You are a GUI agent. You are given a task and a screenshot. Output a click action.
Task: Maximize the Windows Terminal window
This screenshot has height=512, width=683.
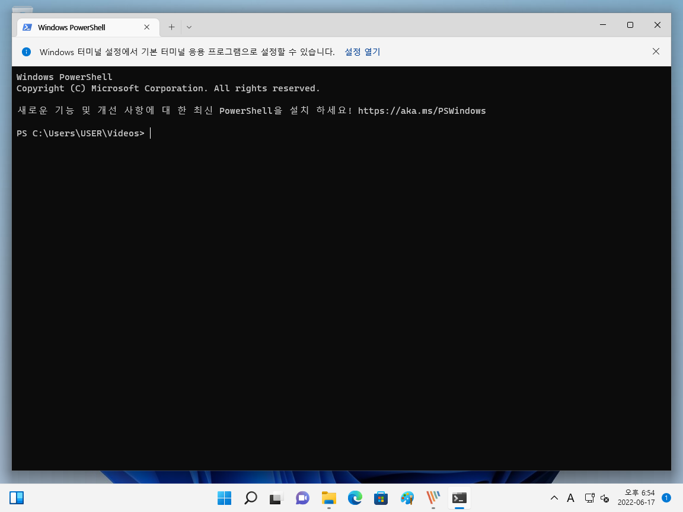pyautogui.click(x=630, y=25)
